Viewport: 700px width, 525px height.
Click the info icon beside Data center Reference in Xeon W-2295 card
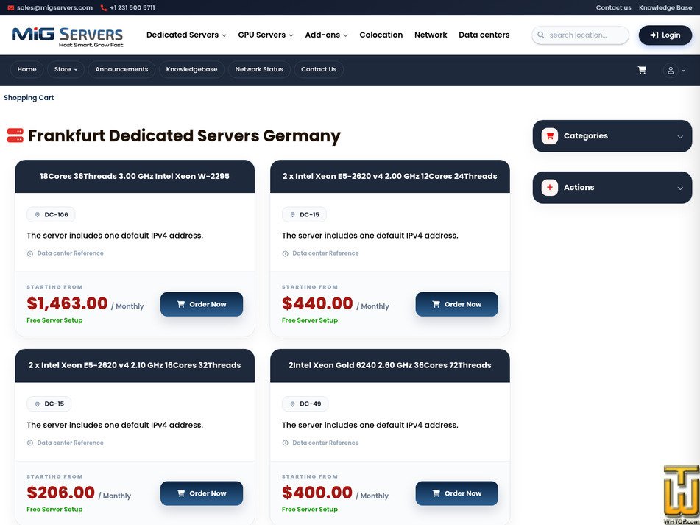pos(30,253)
